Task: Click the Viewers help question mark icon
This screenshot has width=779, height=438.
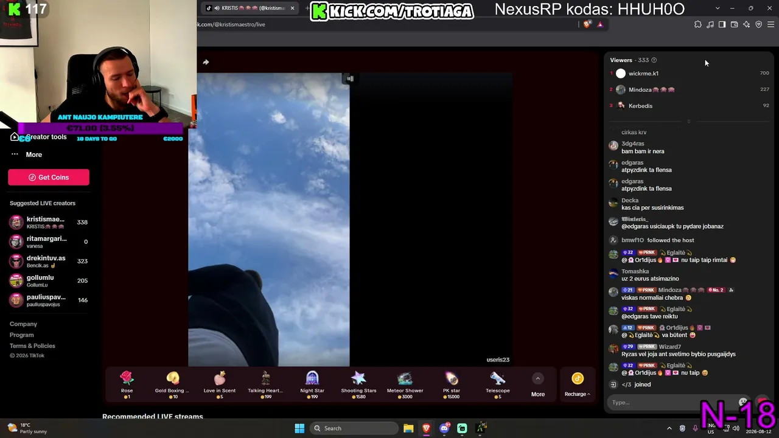Action: point(654,60)
